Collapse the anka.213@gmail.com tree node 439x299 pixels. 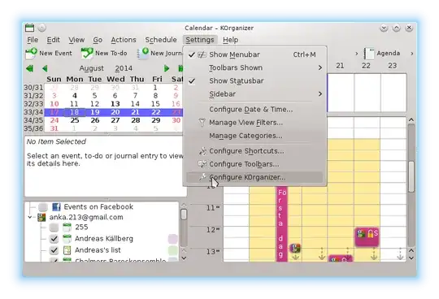pyautogui.click(x=30, y=217)
